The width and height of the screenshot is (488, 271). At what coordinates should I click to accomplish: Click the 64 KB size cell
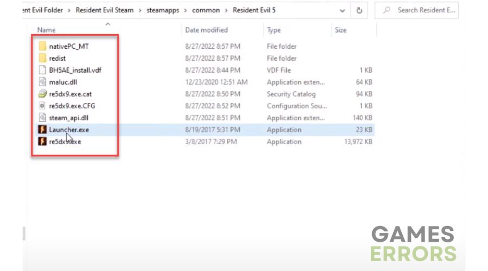click(364, 82)
